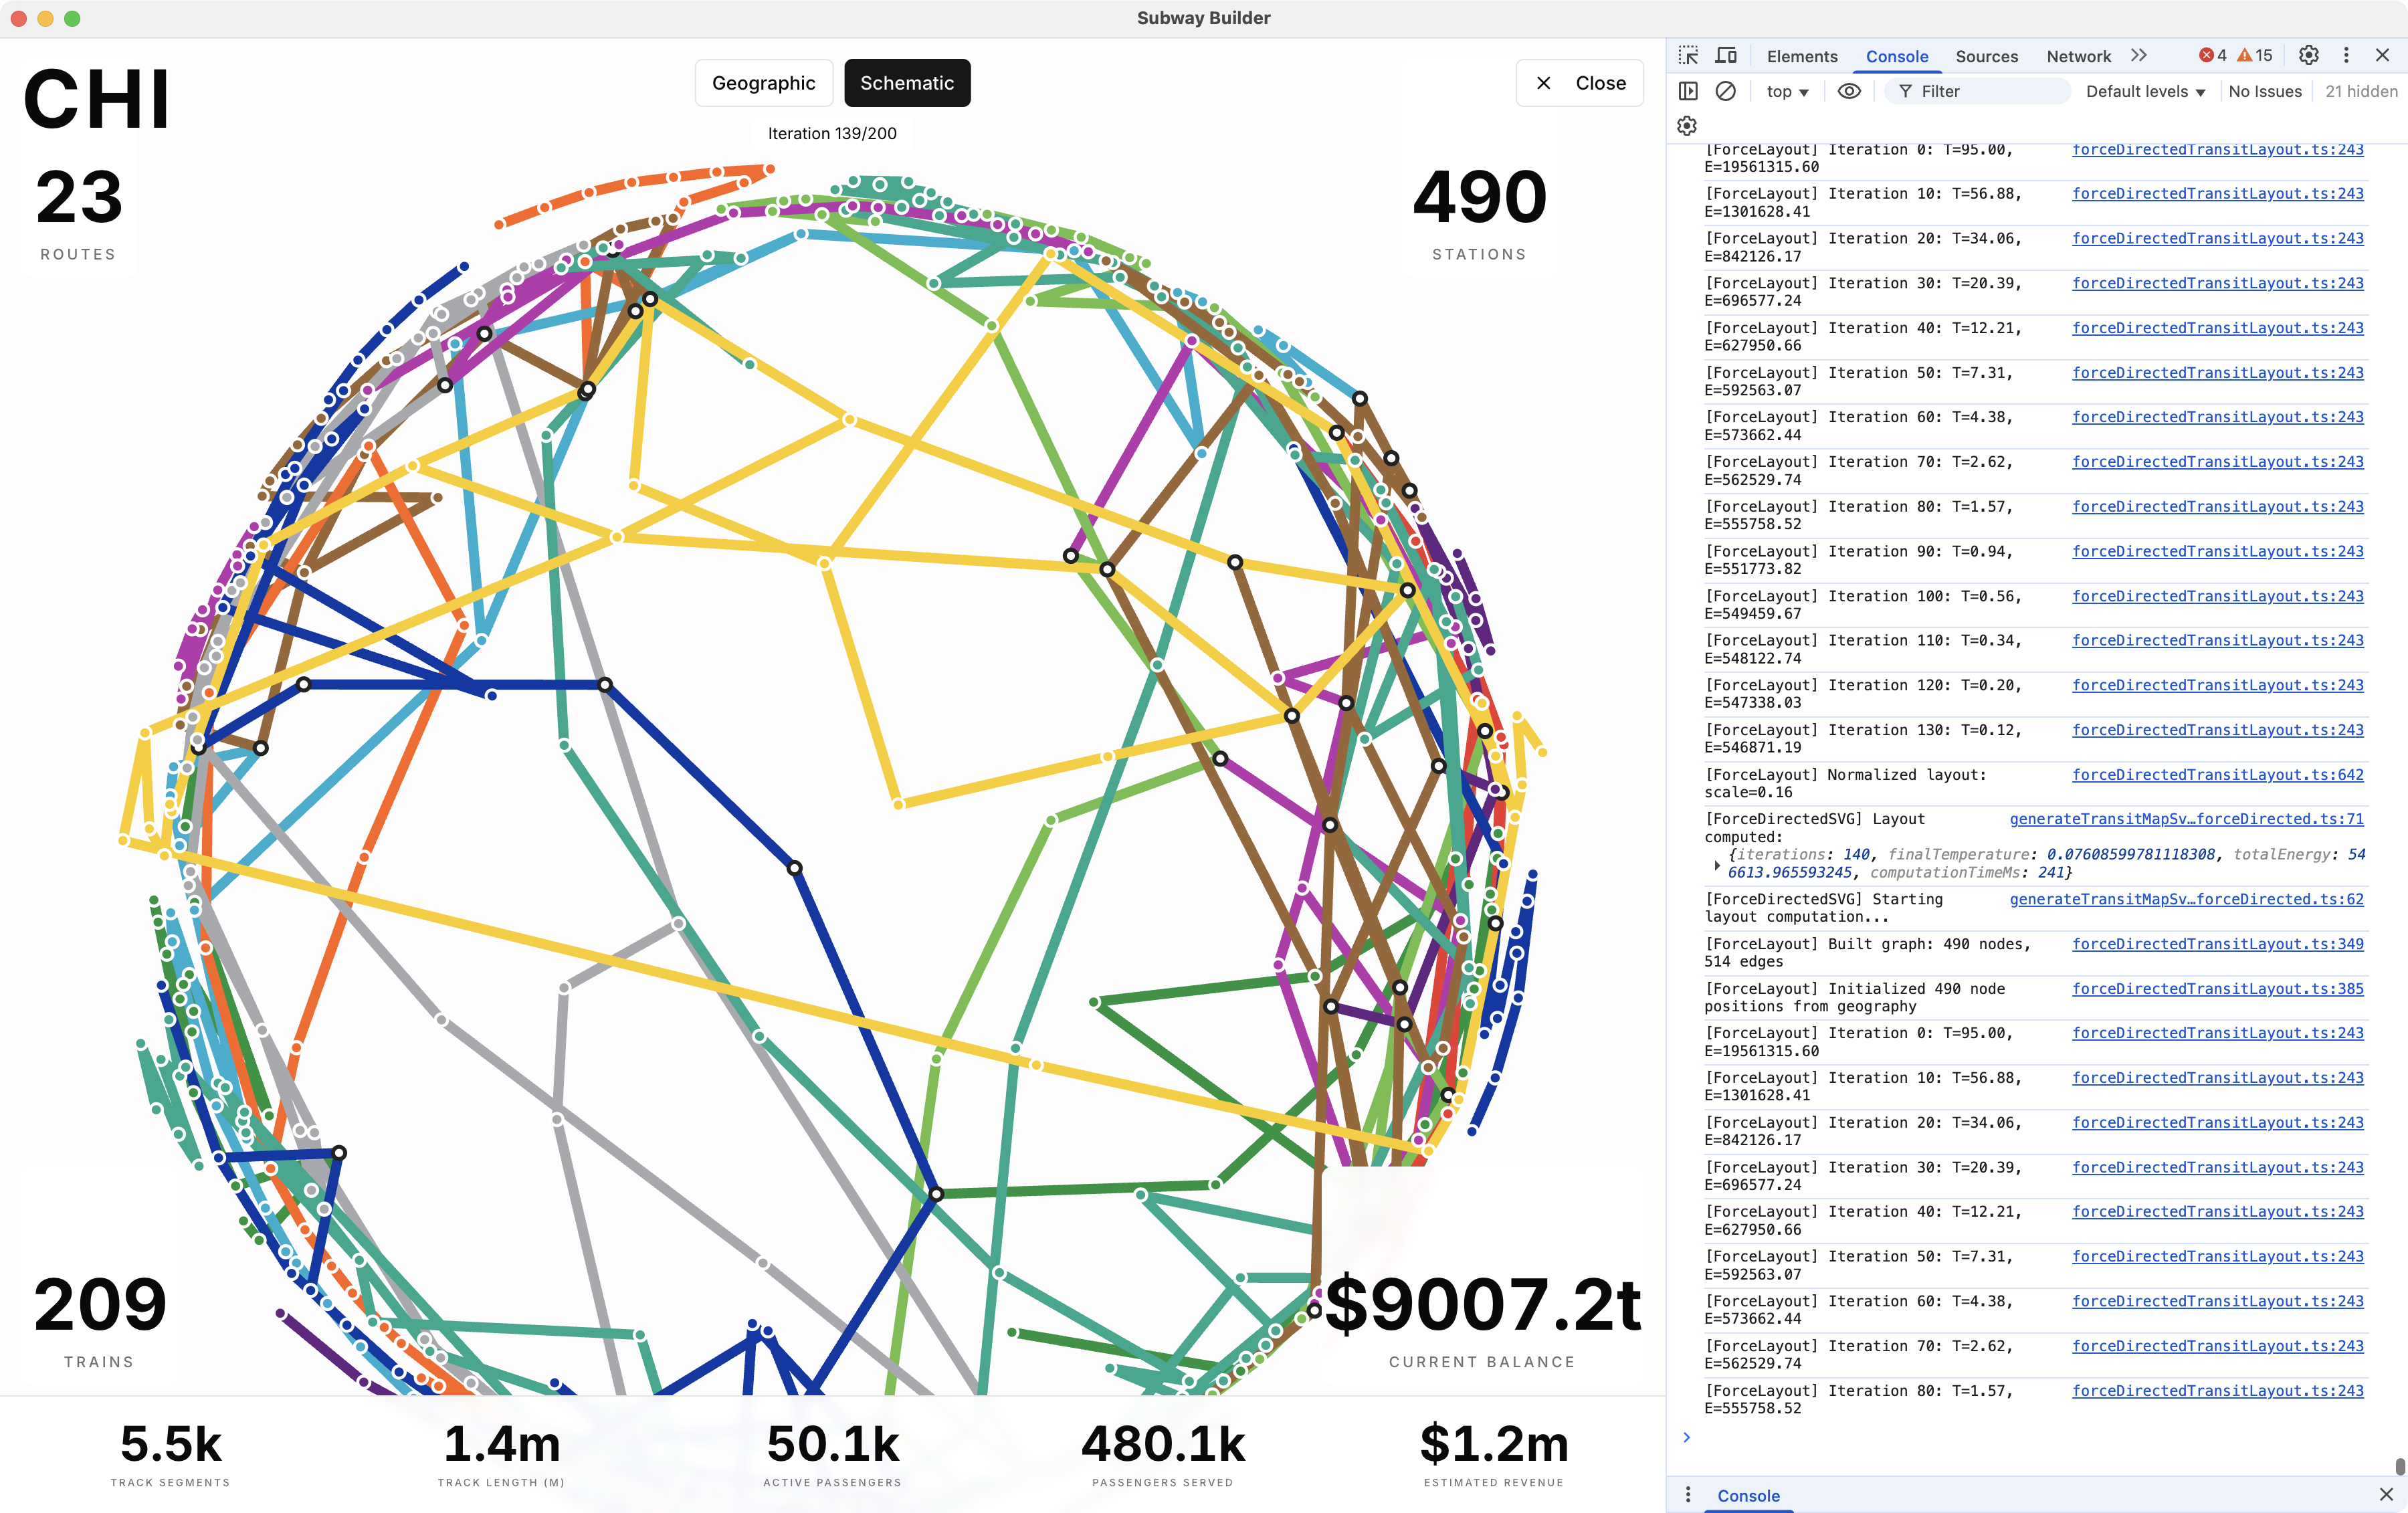Toggle the console sidebar panel
2408x1513 pixels.
[1688, 91]
